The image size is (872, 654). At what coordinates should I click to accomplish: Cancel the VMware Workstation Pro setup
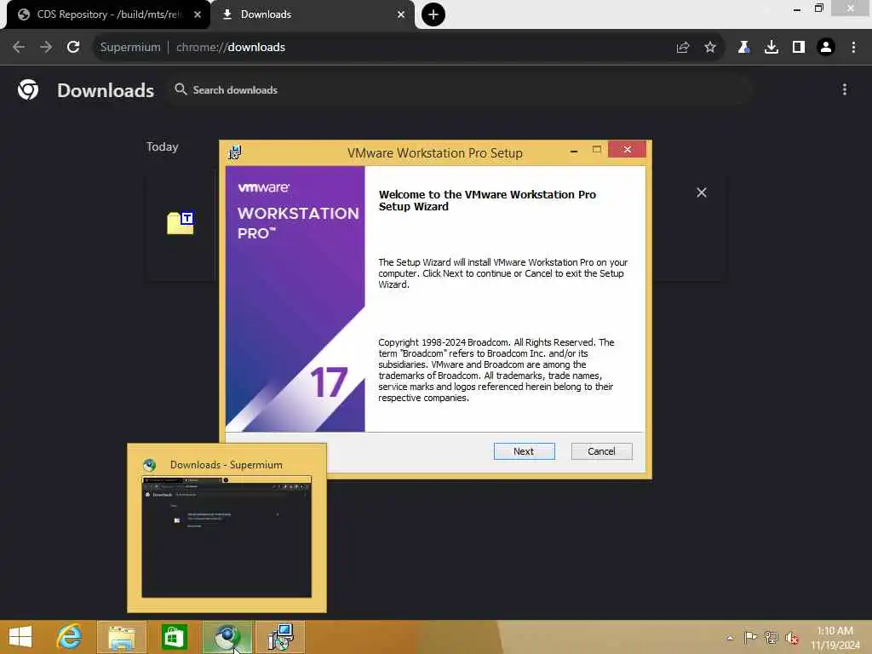point(601,451)
